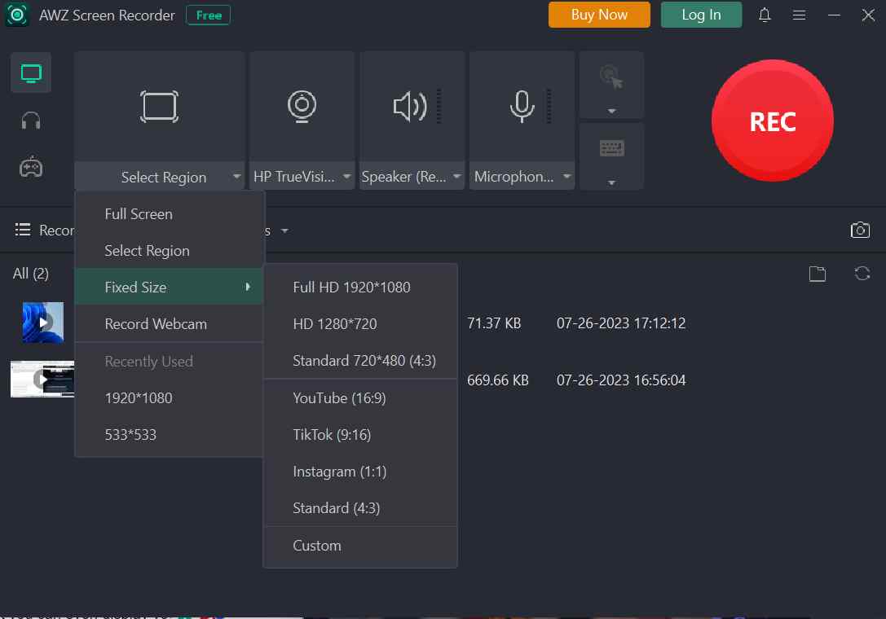
Task: Select Full Screen from the region menu
Action: [138, 213]
